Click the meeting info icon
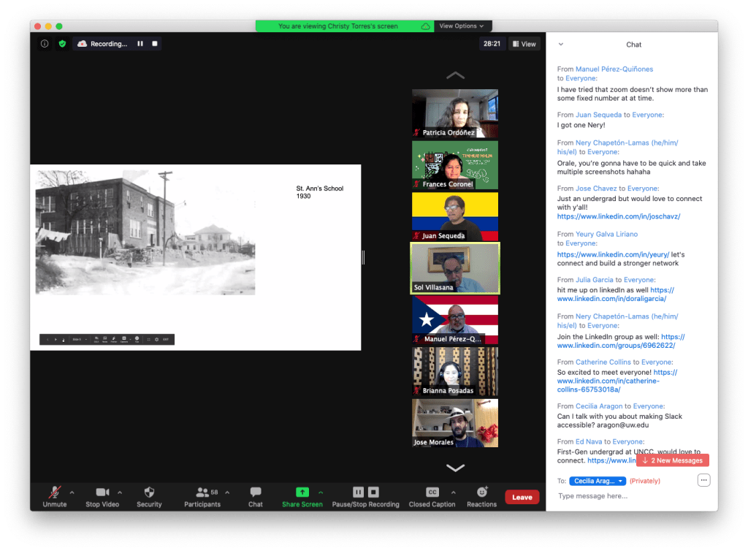Viewport: 748px width, 551px height. click(45, 44)
